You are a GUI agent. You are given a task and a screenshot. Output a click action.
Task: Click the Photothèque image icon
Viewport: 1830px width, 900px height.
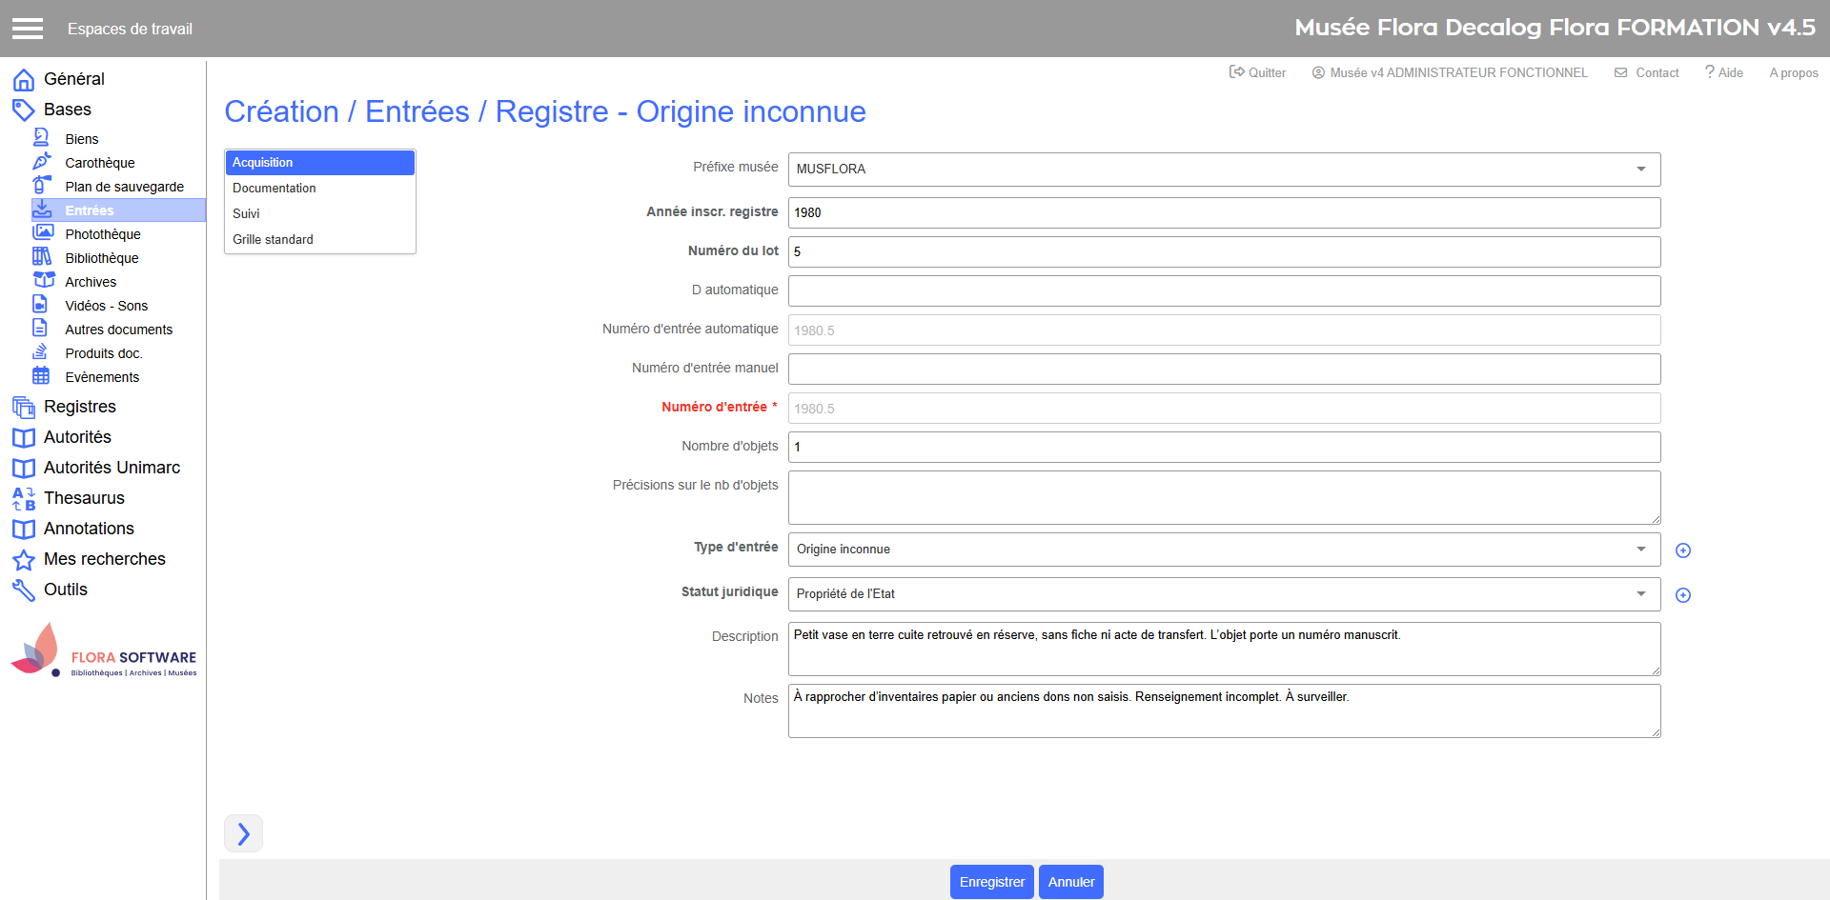point(43,232)
